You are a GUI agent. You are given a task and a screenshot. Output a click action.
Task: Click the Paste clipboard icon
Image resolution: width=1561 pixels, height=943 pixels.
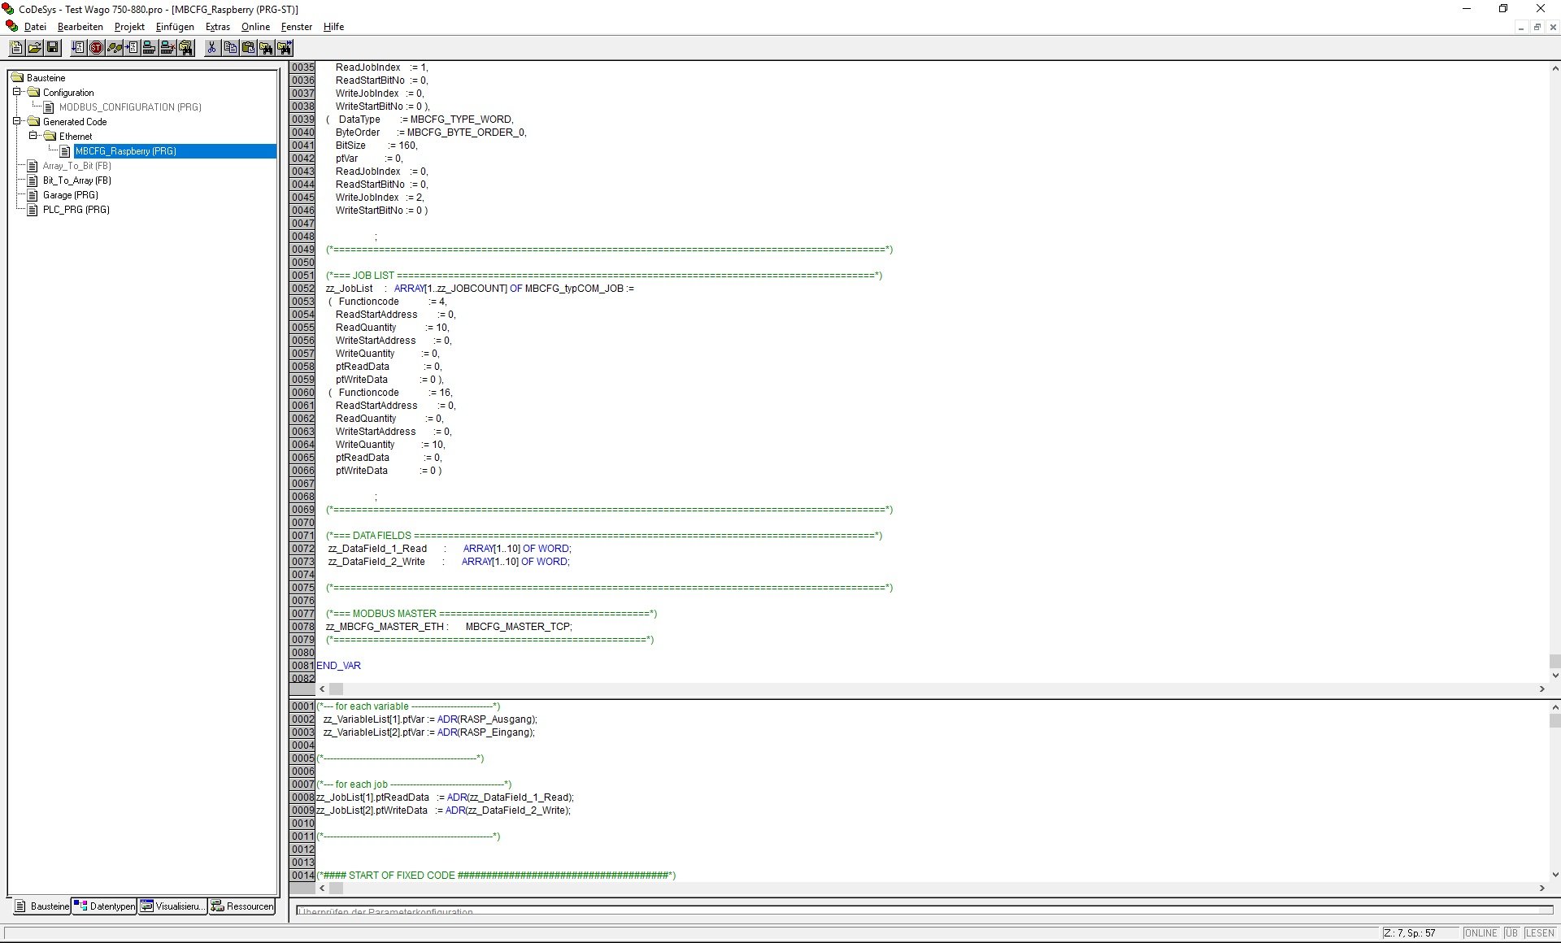pos(248,48)
